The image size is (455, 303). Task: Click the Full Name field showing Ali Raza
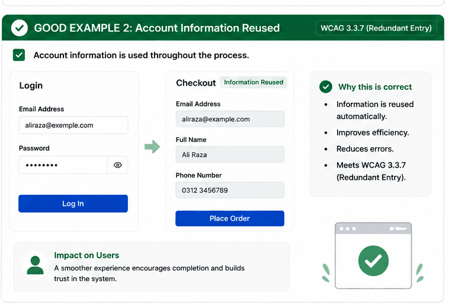pyautogui.click(x=230, y=154)
